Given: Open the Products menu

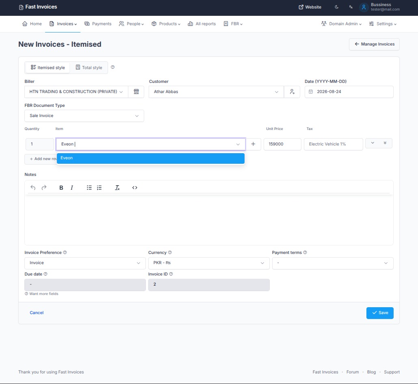Looking at the screenshot, I should point(166,24).
